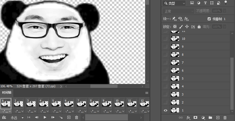235x121 pixels.
Task: Show layer 6 visibility box
Action: point(165,71)
